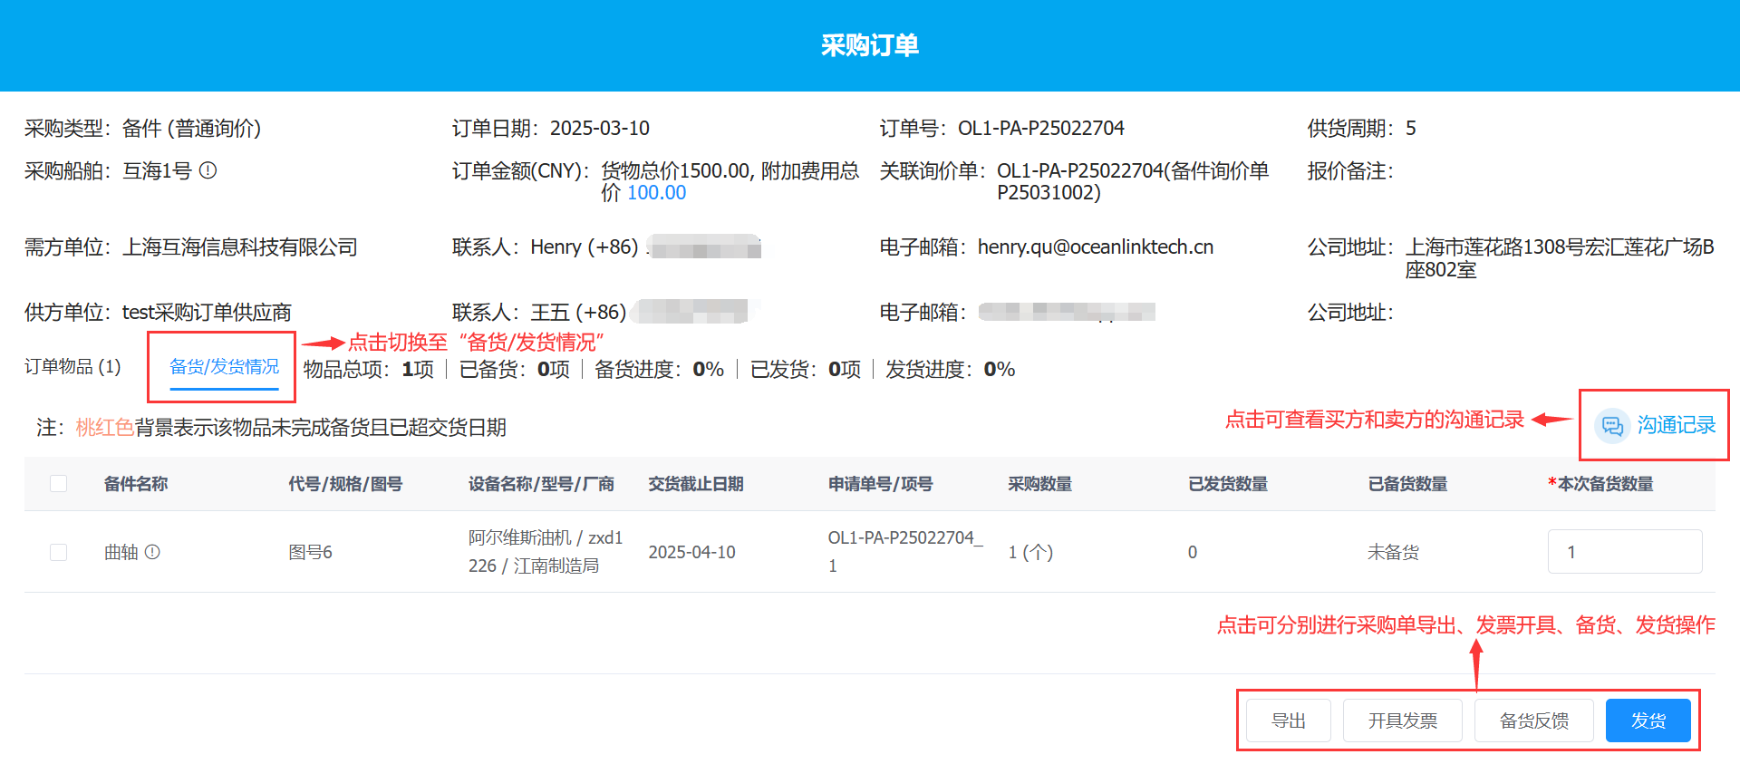The width and height of the screenshot is (1740, 764).
Task: Tick the checkbox for the 曲轴 row
Action: point(59,552)
